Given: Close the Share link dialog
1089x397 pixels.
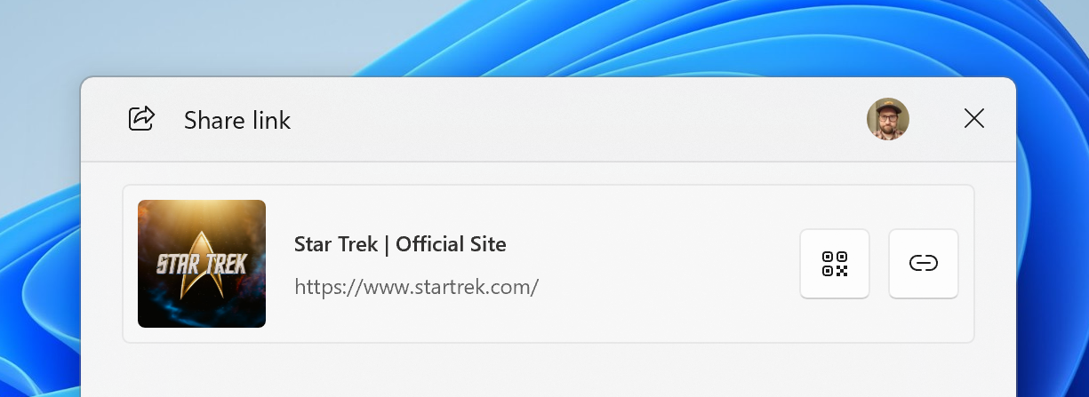Looking at the screenshot, I should (x=974, y=118).
